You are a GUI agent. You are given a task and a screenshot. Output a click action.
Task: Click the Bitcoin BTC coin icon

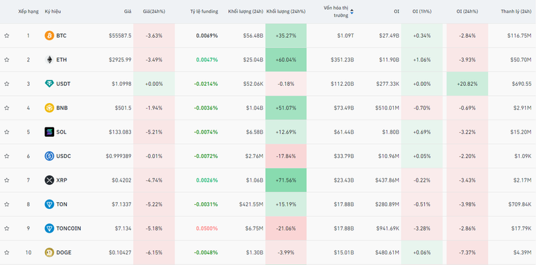(x=49, y=35)
